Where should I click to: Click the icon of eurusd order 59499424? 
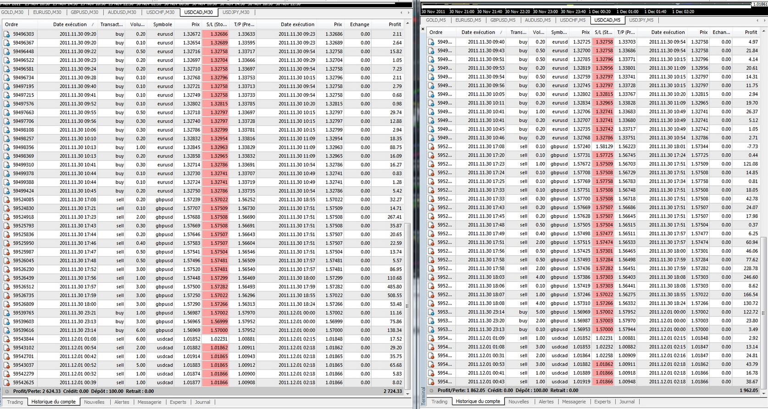tap(6, 191)
